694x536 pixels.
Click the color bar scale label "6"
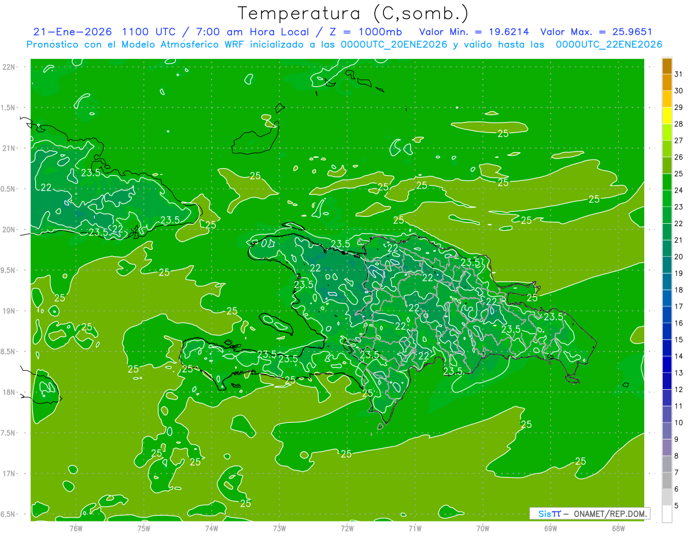[x=677, y=490]
